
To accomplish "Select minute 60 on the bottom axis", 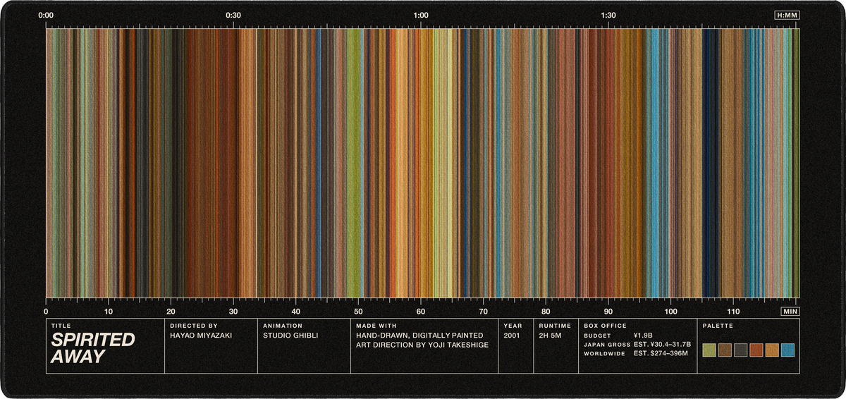I will coord(421,311).
